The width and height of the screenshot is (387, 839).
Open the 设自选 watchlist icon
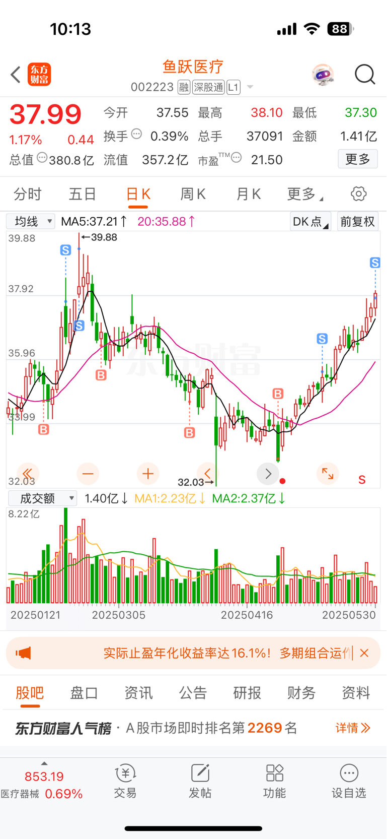click(x=349, y=782)
